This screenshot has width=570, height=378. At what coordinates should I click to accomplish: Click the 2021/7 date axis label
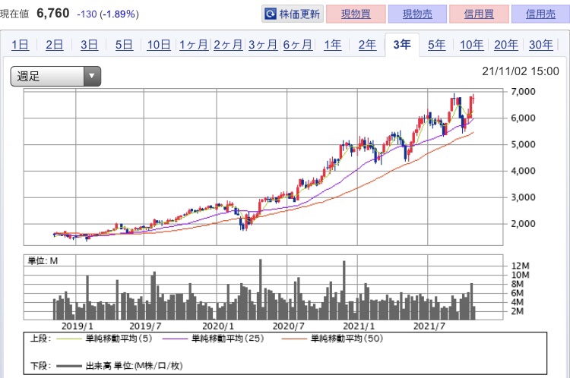(x=429, y=326)
